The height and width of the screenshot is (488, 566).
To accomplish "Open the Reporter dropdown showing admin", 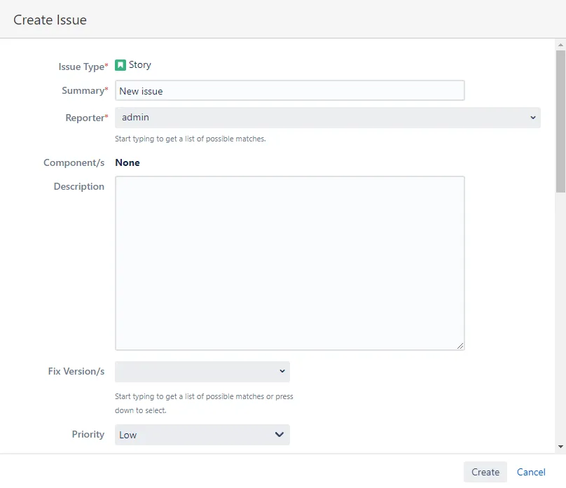I will pos(327,118).
